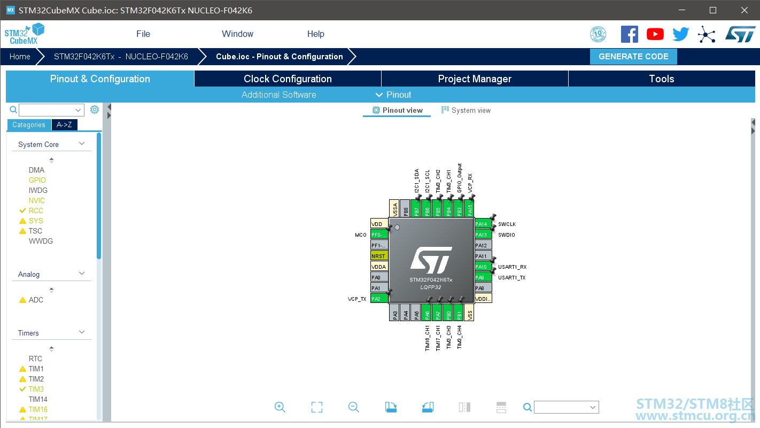The image size is (760, 428).
Task: Switch to System view
Action: click(x=466, y=110)
